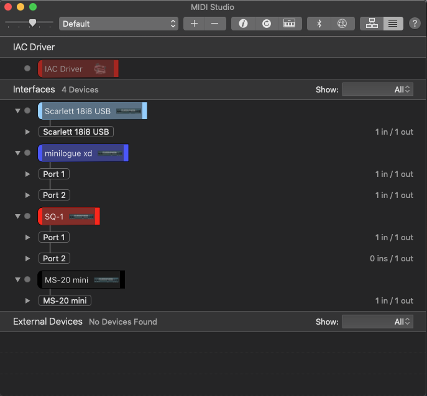Select Scarlett 18i8 USB port label
The width and height of the screenshot is (427, 396).
[x=76, y=132]
